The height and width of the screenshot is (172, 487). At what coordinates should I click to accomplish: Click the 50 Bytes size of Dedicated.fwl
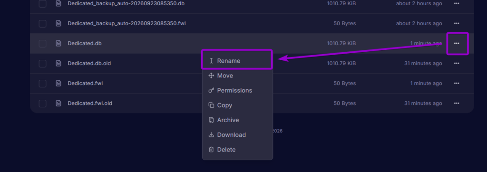click(345, 83)
